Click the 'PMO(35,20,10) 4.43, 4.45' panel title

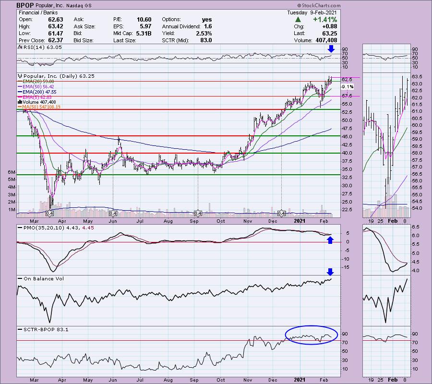(59, 228)
